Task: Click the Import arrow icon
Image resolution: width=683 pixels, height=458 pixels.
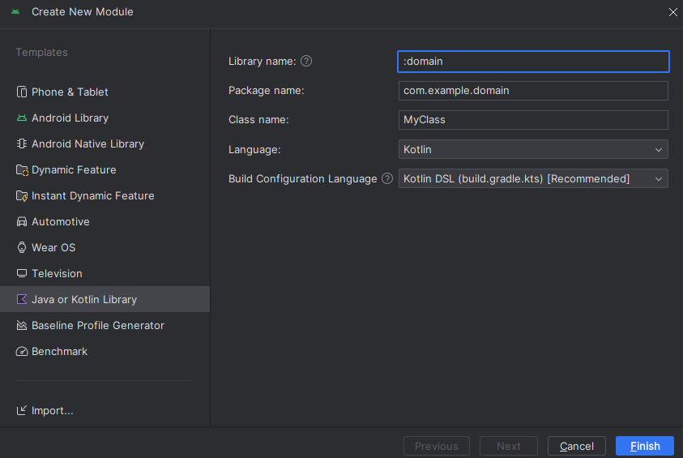Action: [x=21, y=410]
